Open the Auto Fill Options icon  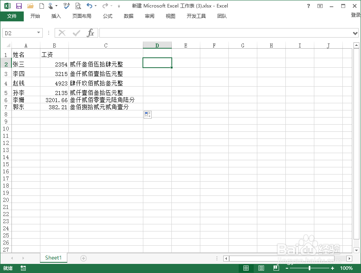click(148, 115)
